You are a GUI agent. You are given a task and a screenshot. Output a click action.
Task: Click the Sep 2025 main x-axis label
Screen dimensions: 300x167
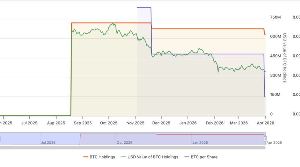82,123
